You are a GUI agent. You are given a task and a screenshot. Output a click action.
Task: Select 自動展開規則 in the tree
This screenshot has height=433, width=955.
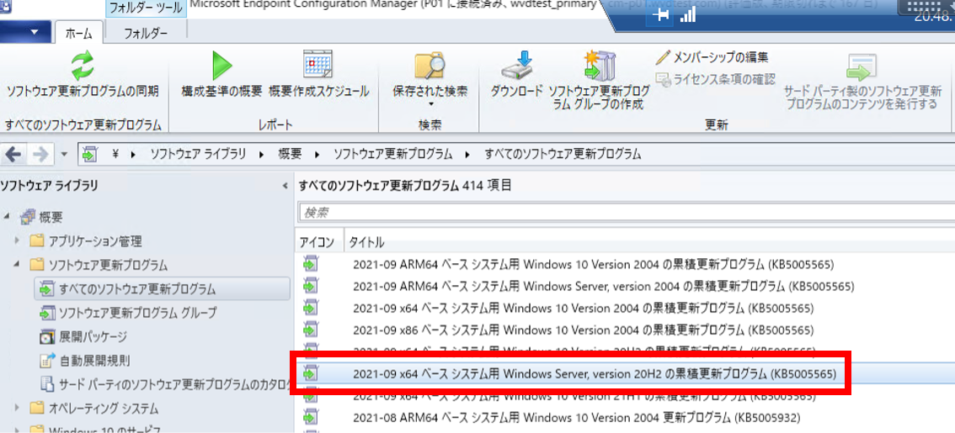[94, 360]
